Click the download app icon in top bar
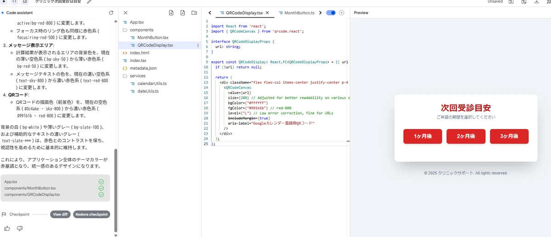The height and width of the screenshot is (237, 551). pyautogui.click(x=537, y=2)
